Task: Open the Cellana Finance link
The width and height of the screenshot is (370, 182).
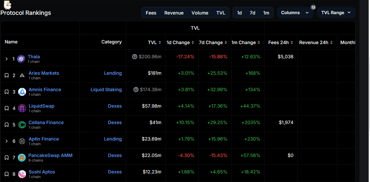Action: pyautogui.click(x=46, y=122)
